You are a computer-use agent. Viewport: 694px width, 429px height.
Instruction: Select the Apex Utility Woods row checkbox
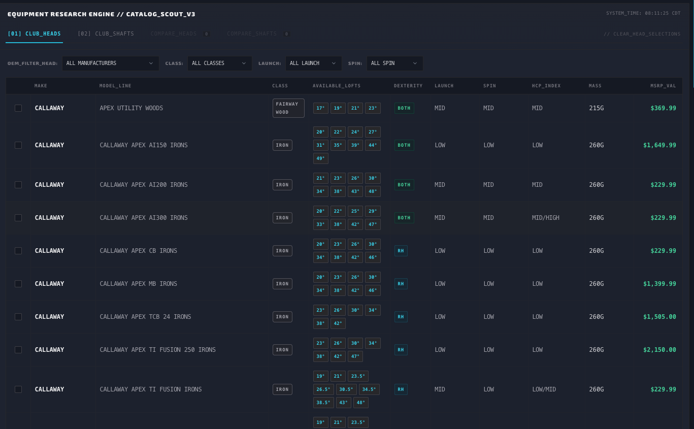coord(18,108)
